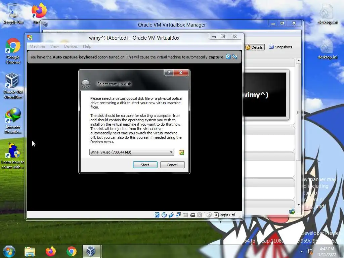Click scroll-down arrow in Manager details pane
The width and height of the screenshot is (344, 258).
299,205
